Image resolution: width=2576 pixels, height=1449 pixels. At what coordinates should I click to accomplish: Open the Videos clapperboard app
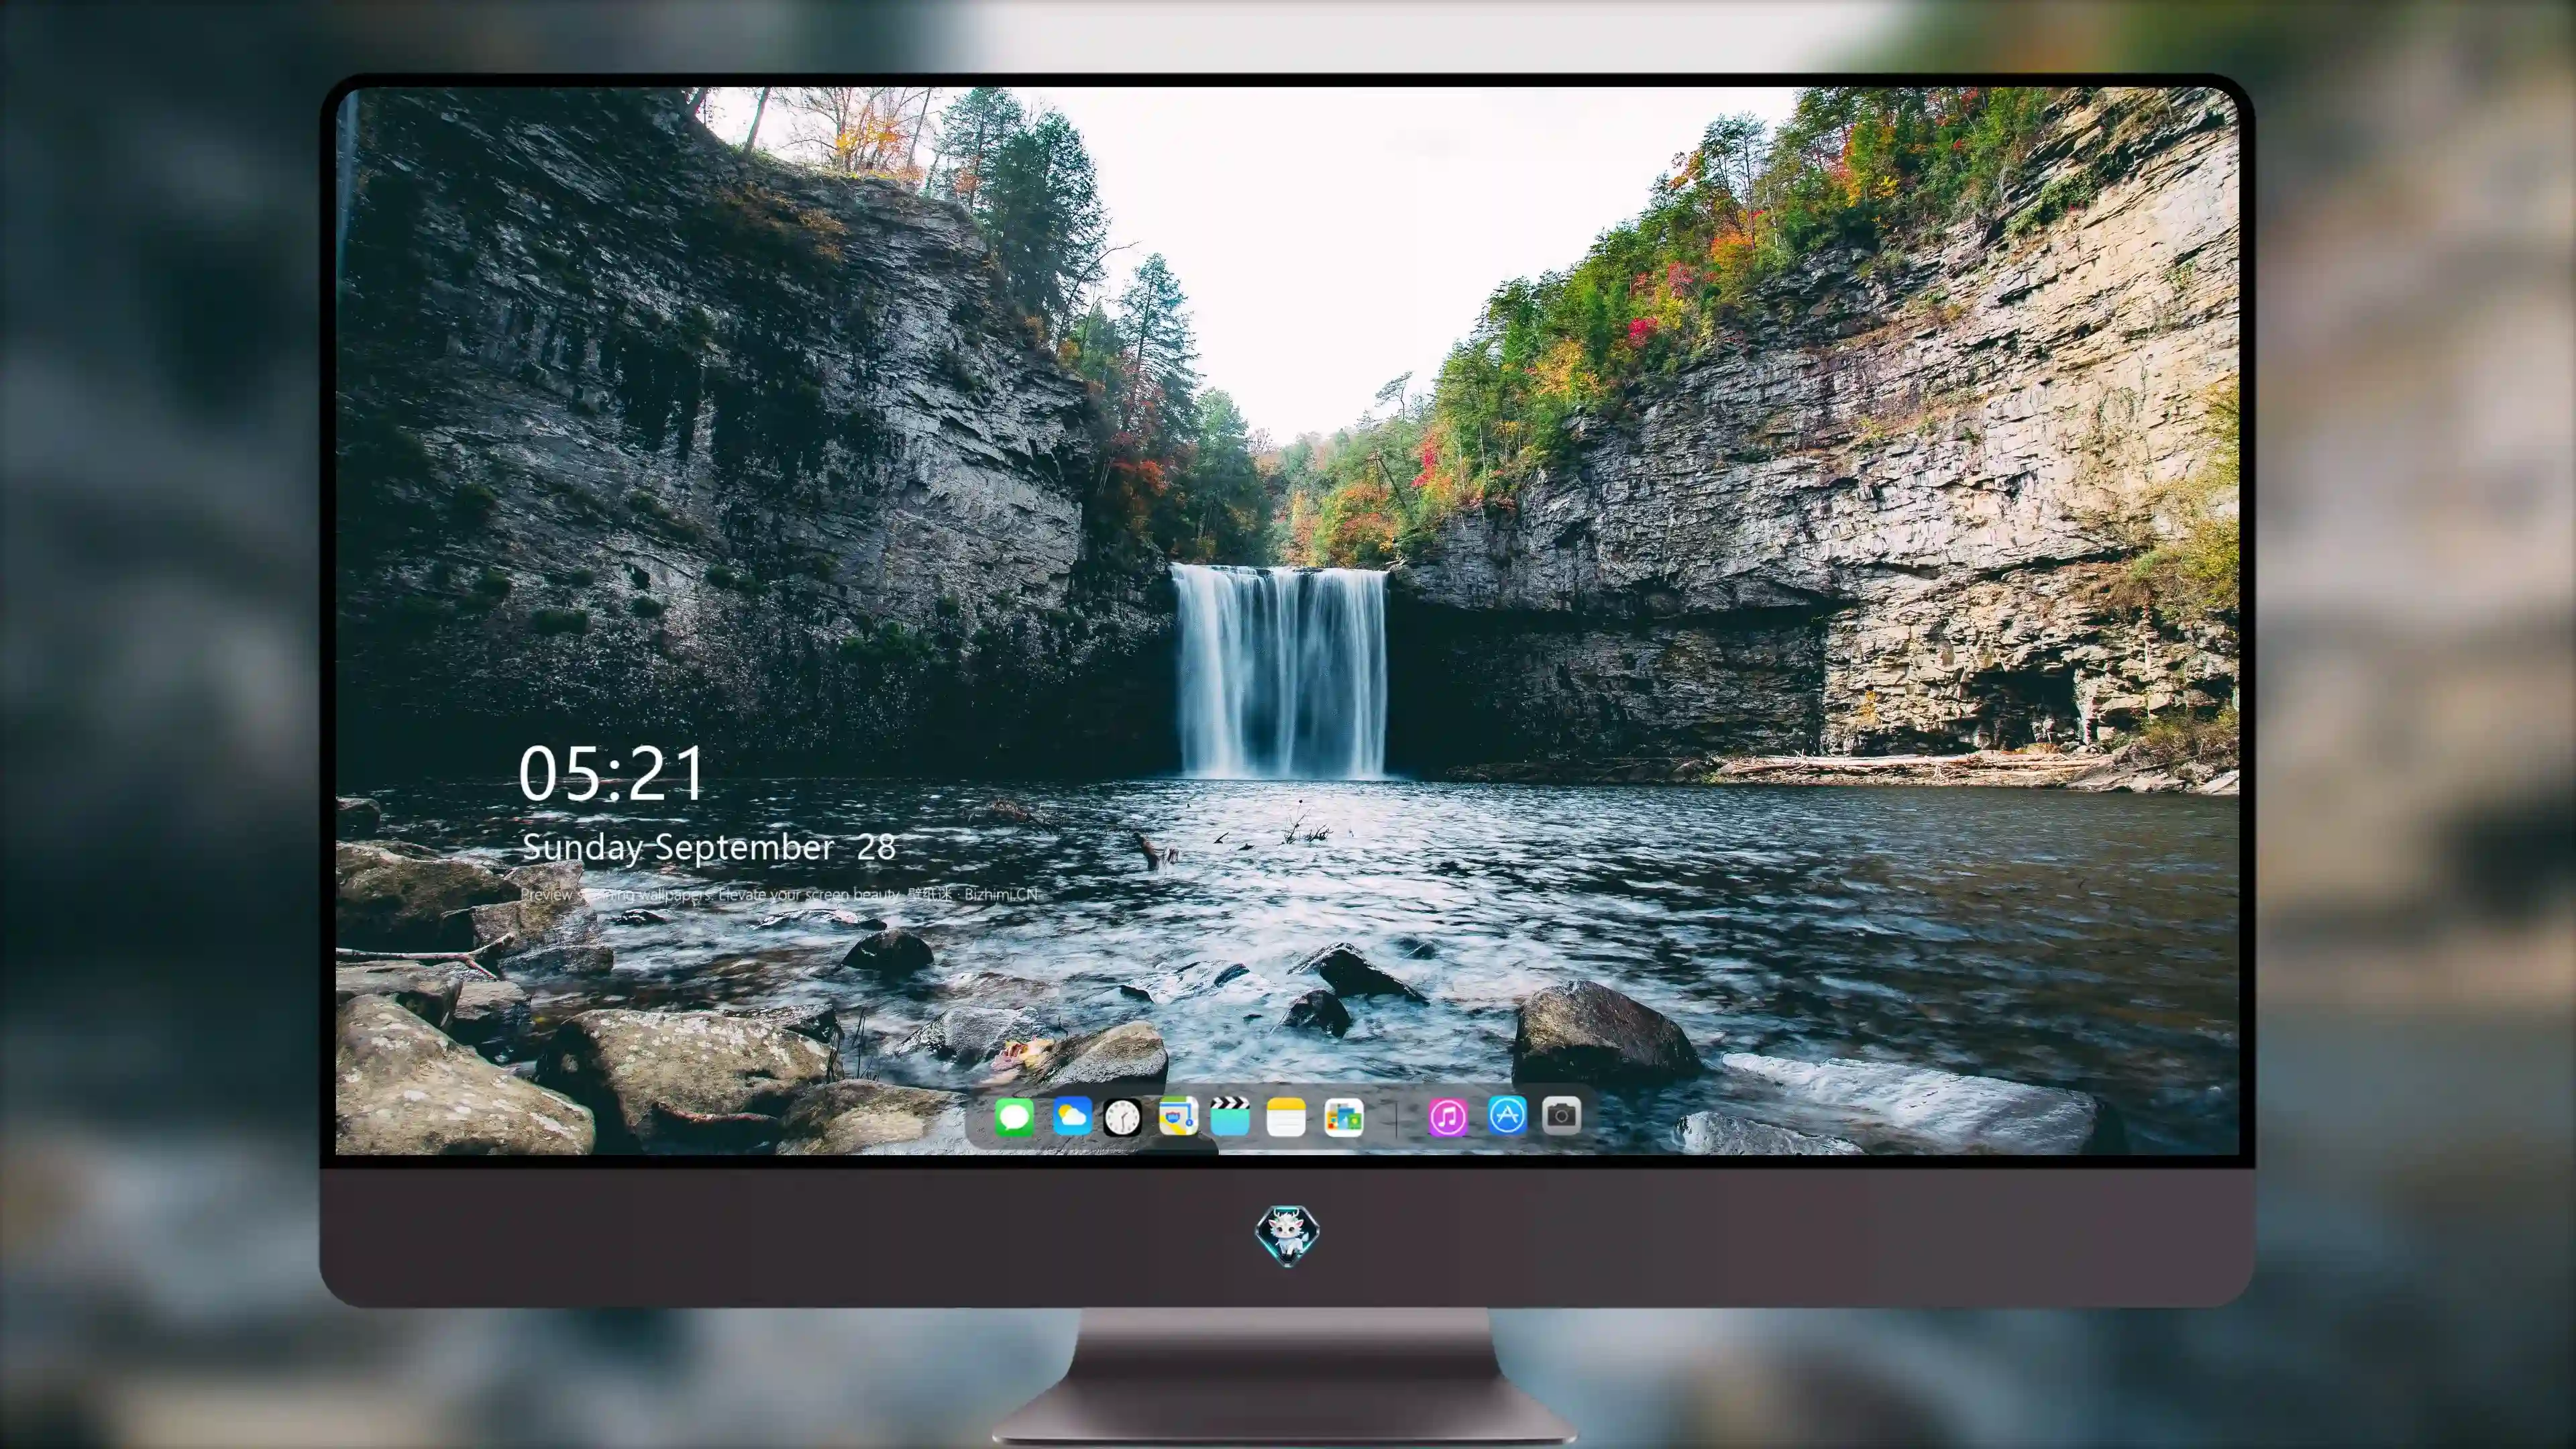point(1230,1116)
